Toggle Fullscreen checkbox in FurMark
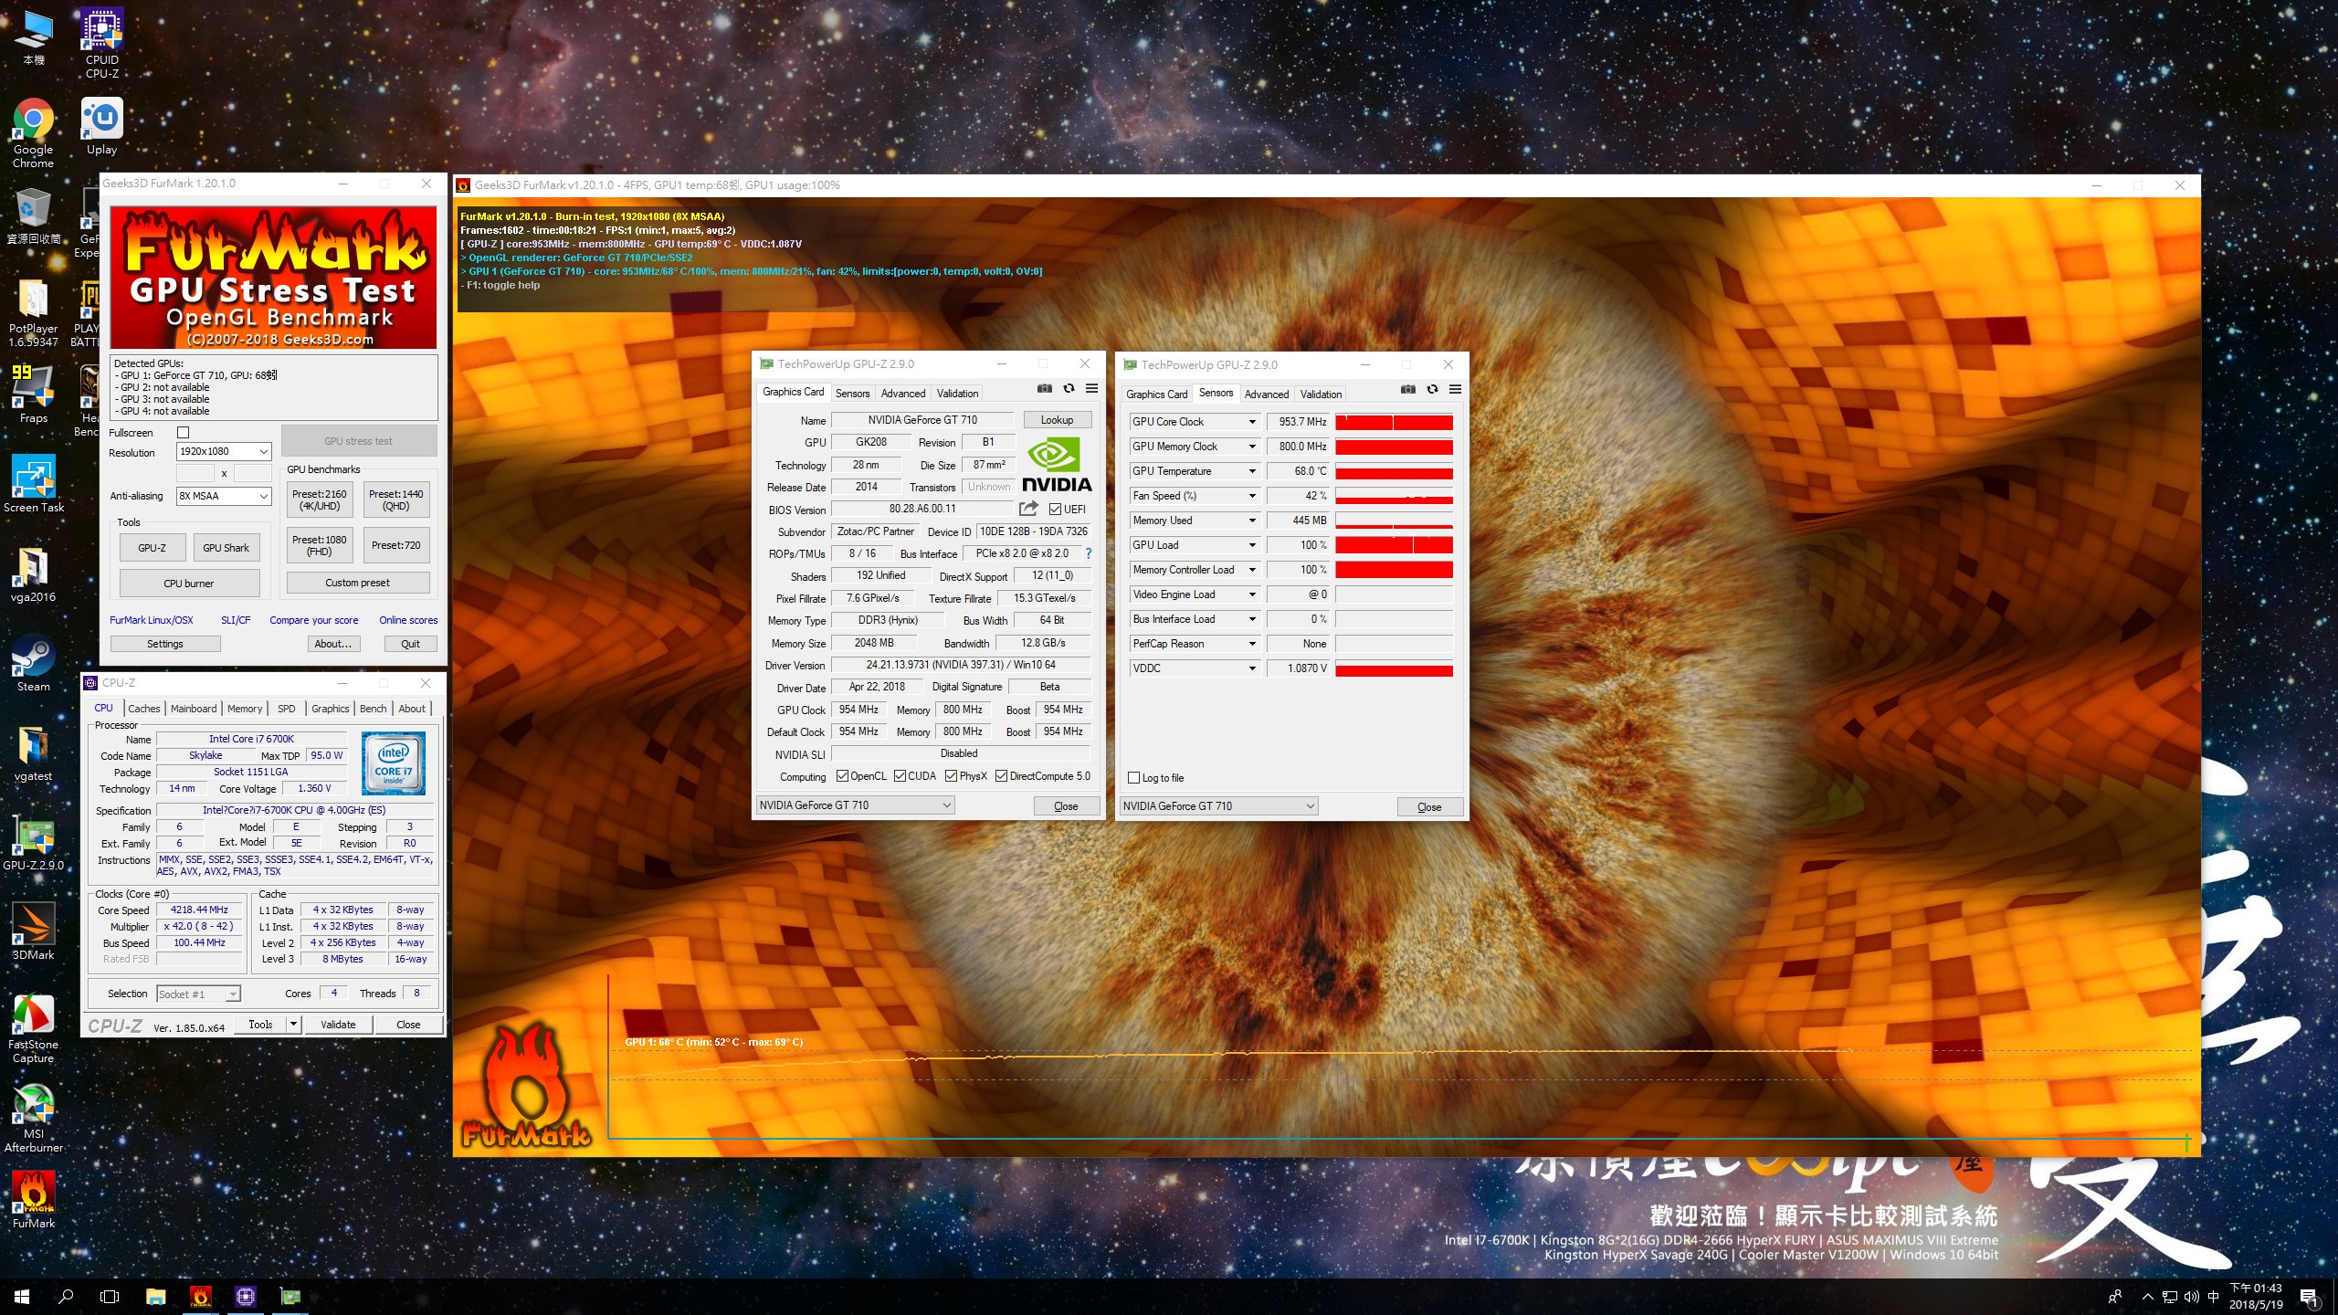 click(x=183, y=433)
